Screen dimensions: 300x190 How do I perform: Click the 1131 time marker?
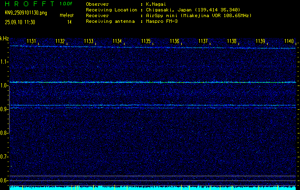(x=31, y=41)
